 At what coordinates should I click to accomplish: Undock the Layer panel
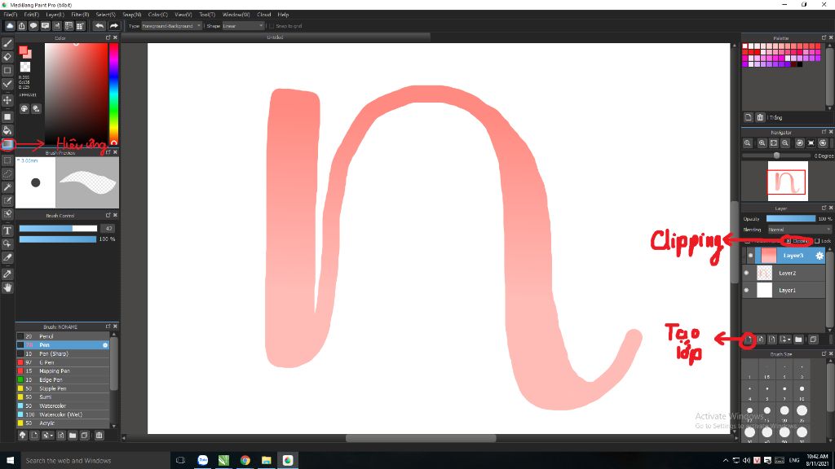[824, 208]
